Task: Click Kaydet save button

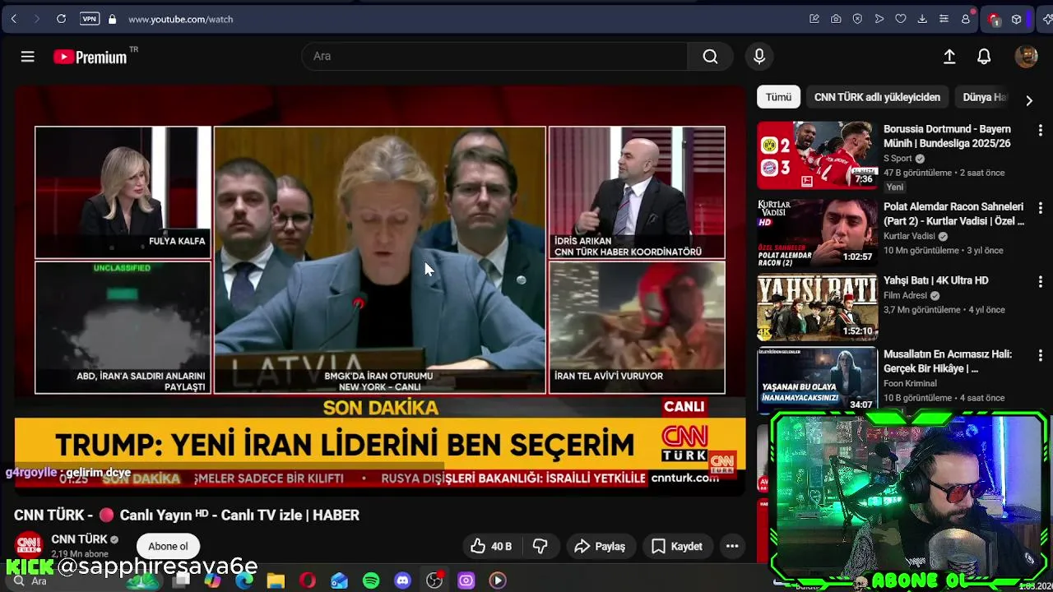Action: pyautogui.click(x=677, y=546)
